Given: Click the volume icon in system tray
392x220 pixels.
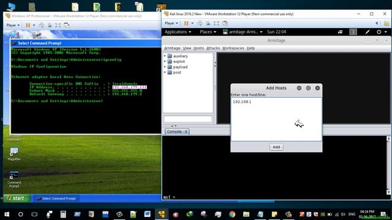Looking at the screenshot, I should point(343,215).
